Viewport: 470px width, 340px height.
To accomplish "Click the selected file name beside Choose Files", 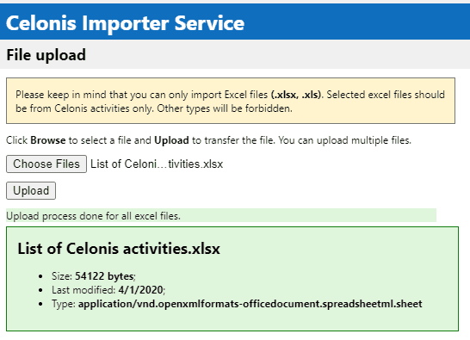I will click(x=157, y=164).
